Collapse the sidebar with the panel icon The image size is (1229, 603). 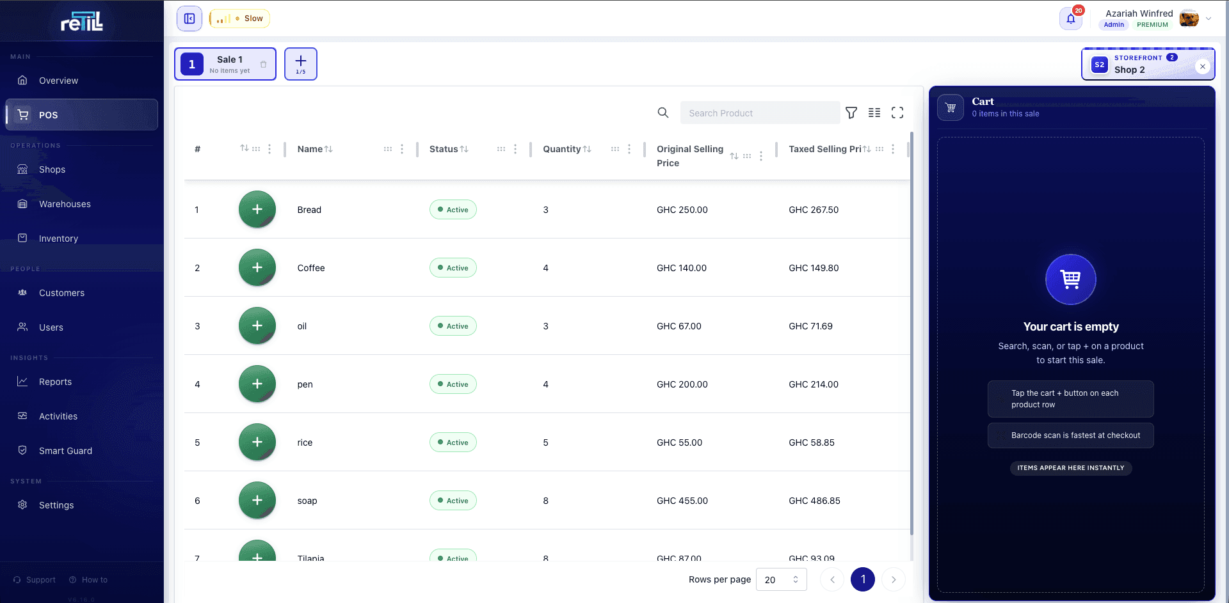[x=189, y=19]
